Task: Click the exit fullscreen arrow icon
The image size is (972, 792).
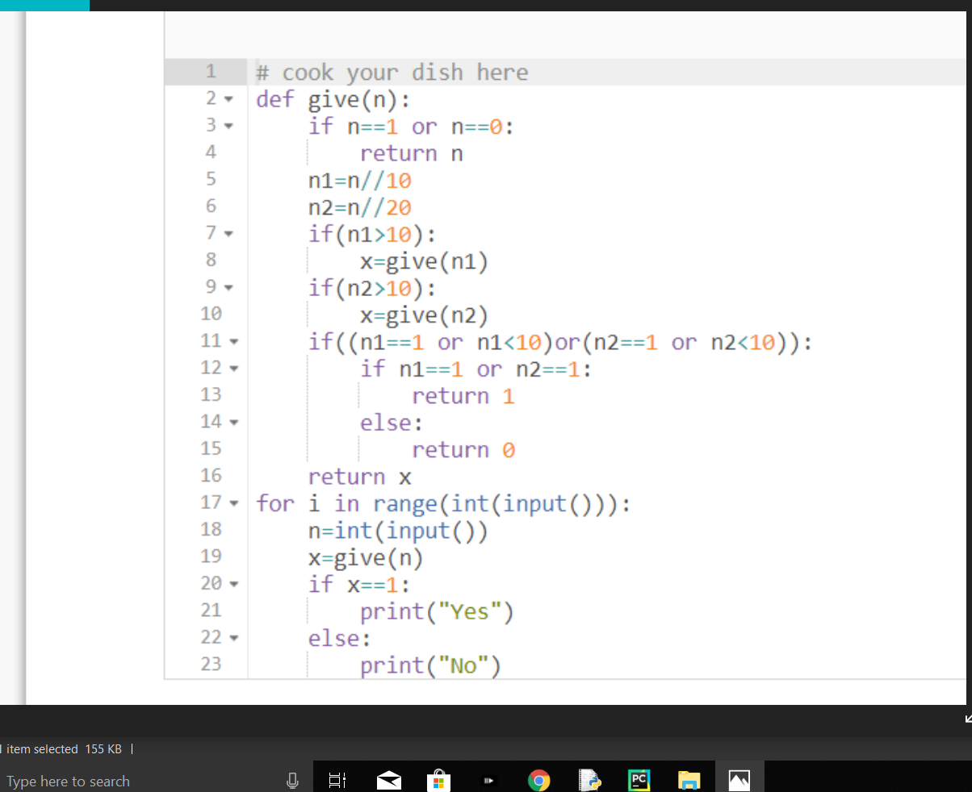Action: [967, 718]
